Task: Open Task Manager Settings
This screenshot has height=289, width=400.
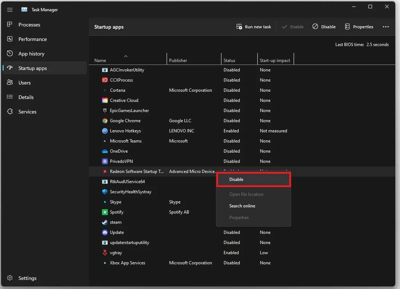Action: pyautogui.click(x=45, y=278)
